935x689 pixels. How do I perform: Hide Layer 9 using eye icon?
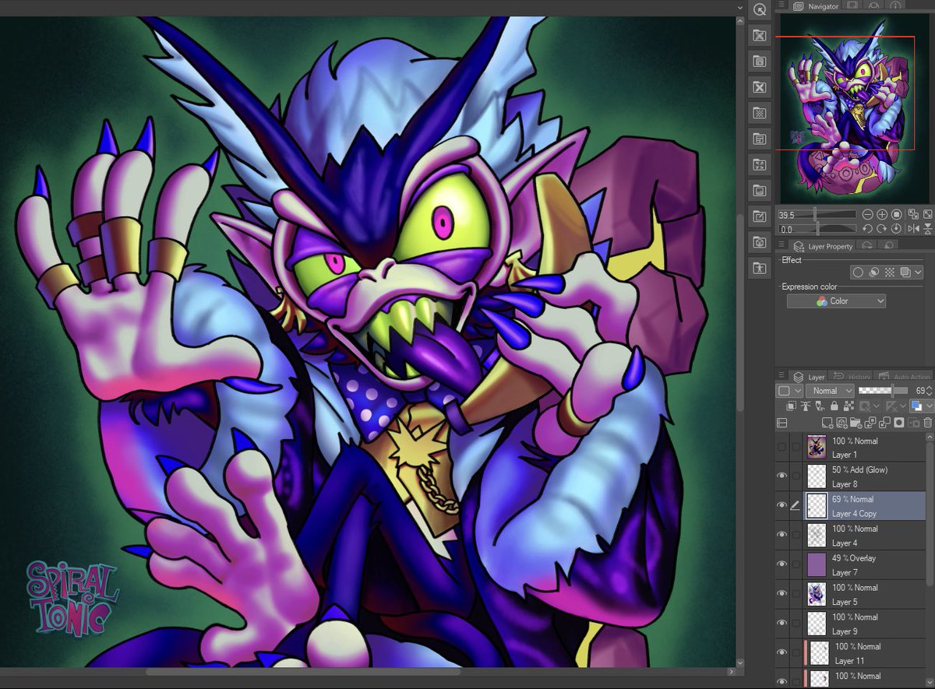(782, 624)
